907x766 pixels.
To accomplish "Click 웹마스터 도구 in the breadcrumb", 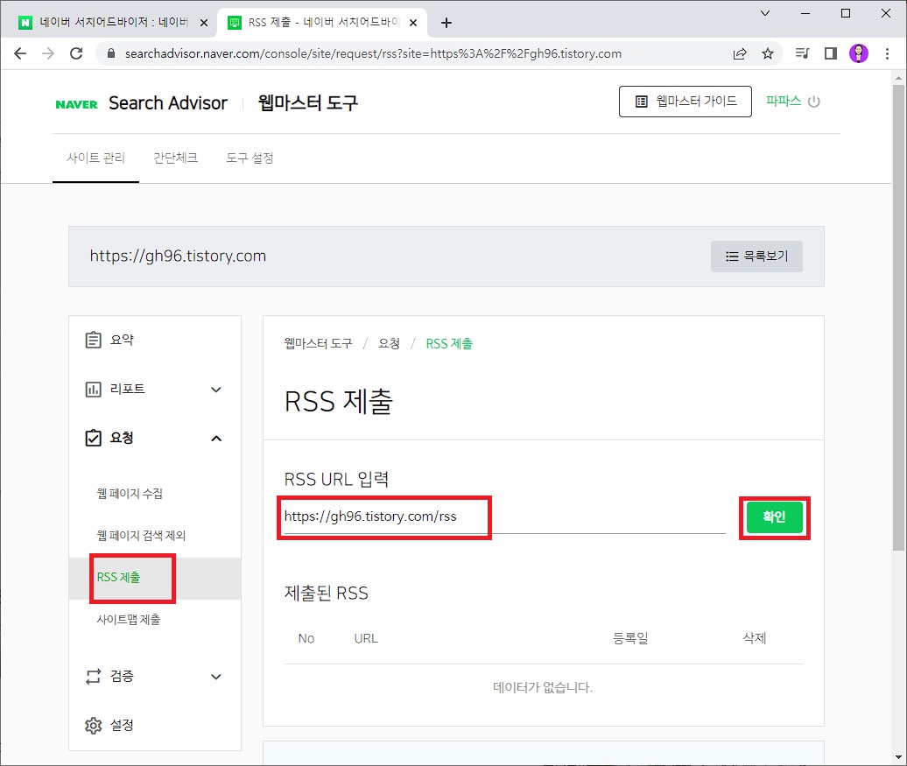I will pos(318,344).
